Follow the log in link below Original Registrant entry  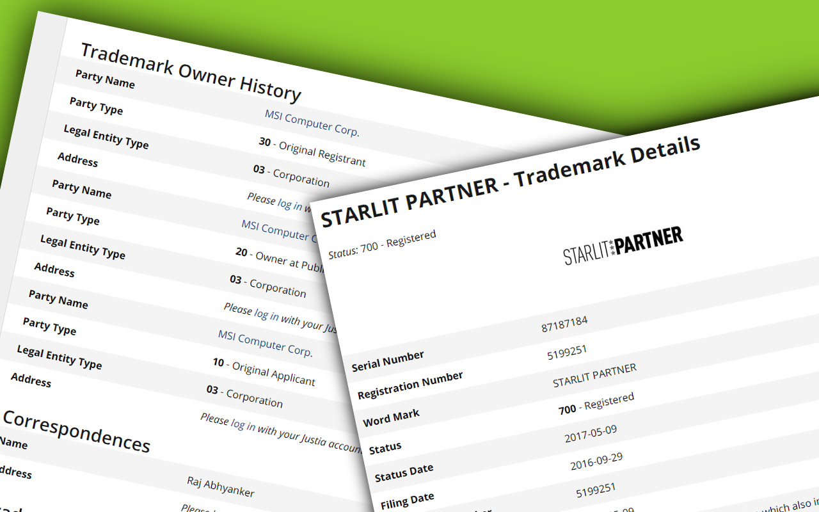tap(290, 204)
